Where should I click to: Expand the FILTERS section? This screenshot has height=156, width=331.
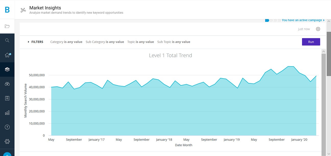pyautogui.click(x=36, y=42)
